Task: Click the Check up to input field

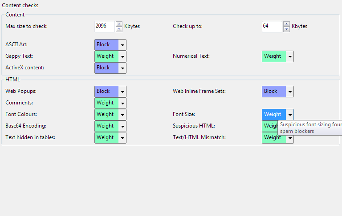Action: [272, 27]
